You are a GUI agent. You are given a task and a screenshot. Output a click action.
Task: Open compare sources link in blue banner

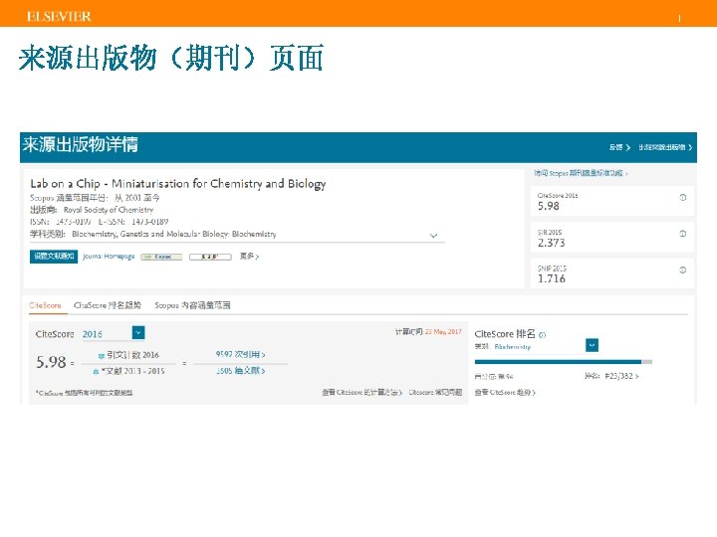[x=665, y=147]
